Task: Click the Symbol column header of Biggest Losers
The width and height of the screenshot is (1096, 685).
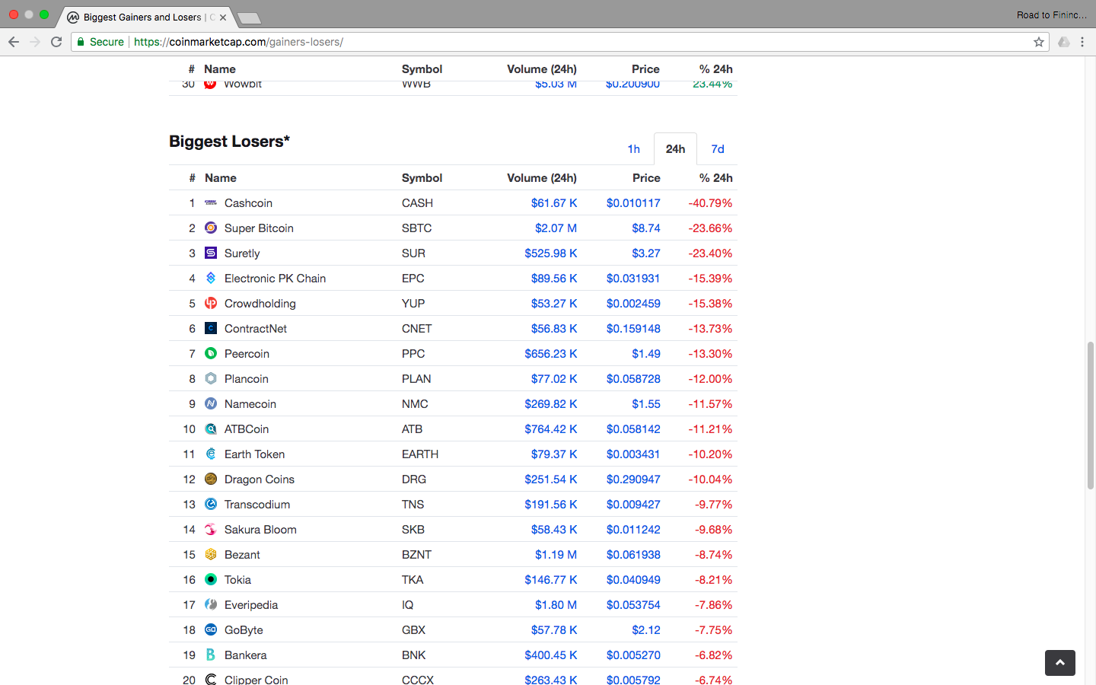Action: tap(422, 178)
